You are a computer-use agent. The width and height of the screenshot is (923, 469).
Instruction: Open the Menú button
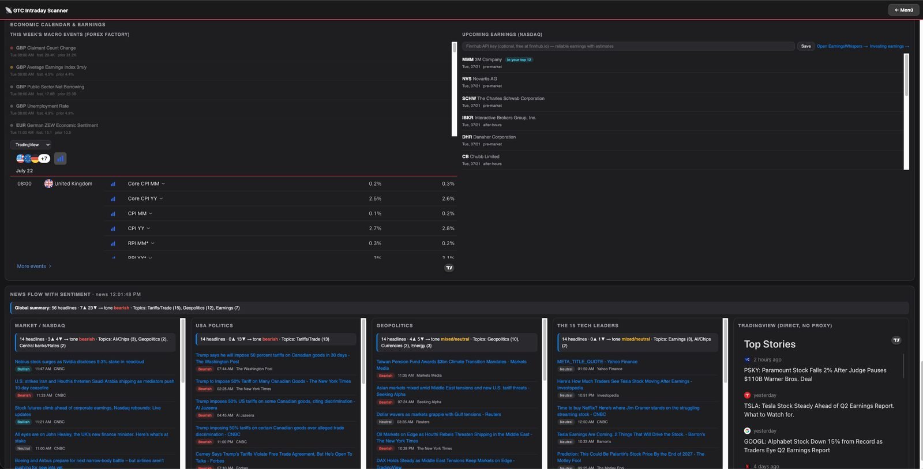pos(903,10)
